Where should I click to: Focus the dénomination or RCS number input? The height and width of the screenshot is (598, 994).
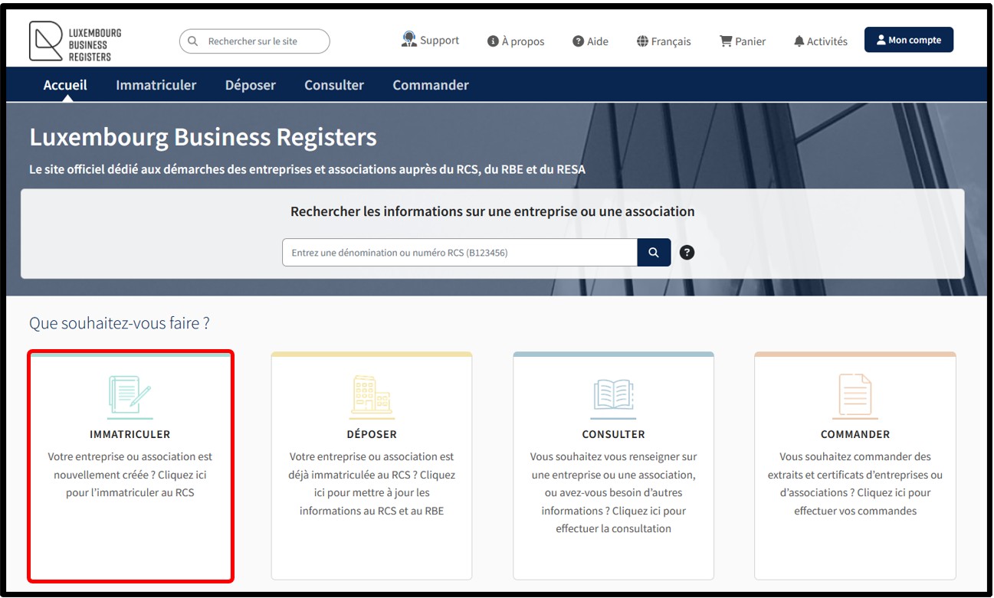pyautogui.click(x=460, y=253)
